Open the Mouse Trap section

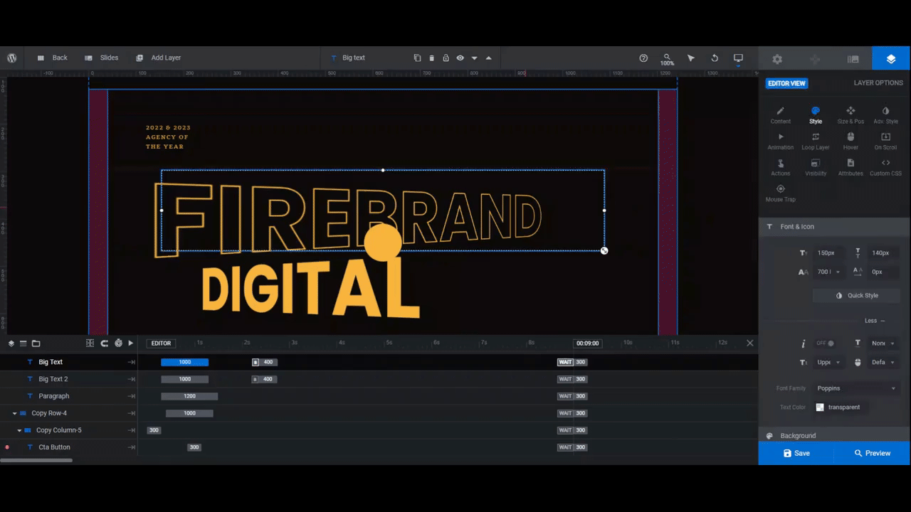(x=780, y=193)
